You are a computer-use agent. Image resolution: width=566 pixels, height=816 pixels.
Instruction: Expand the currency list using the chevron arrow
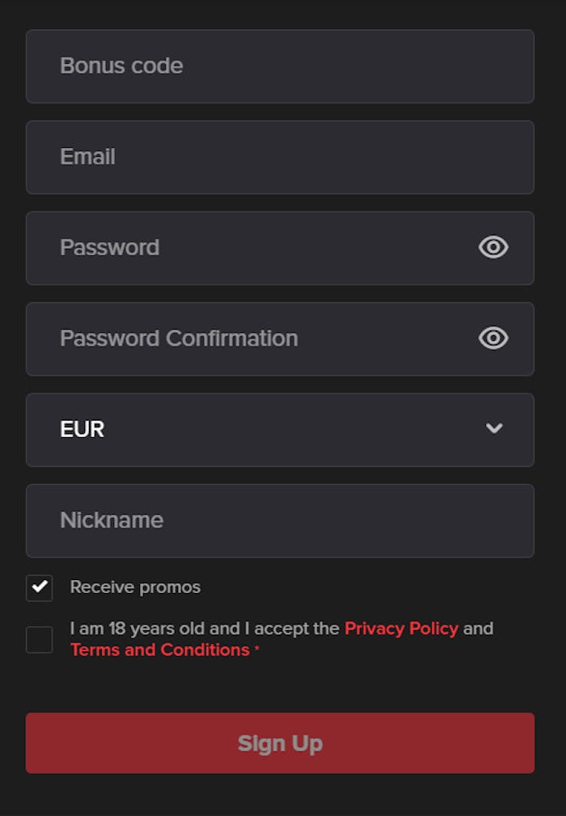494,428
